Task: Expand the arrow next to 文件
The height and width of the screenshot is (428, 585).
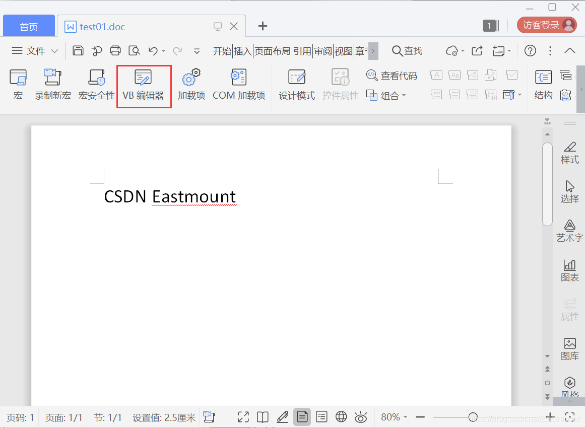Action: point(54,51)
